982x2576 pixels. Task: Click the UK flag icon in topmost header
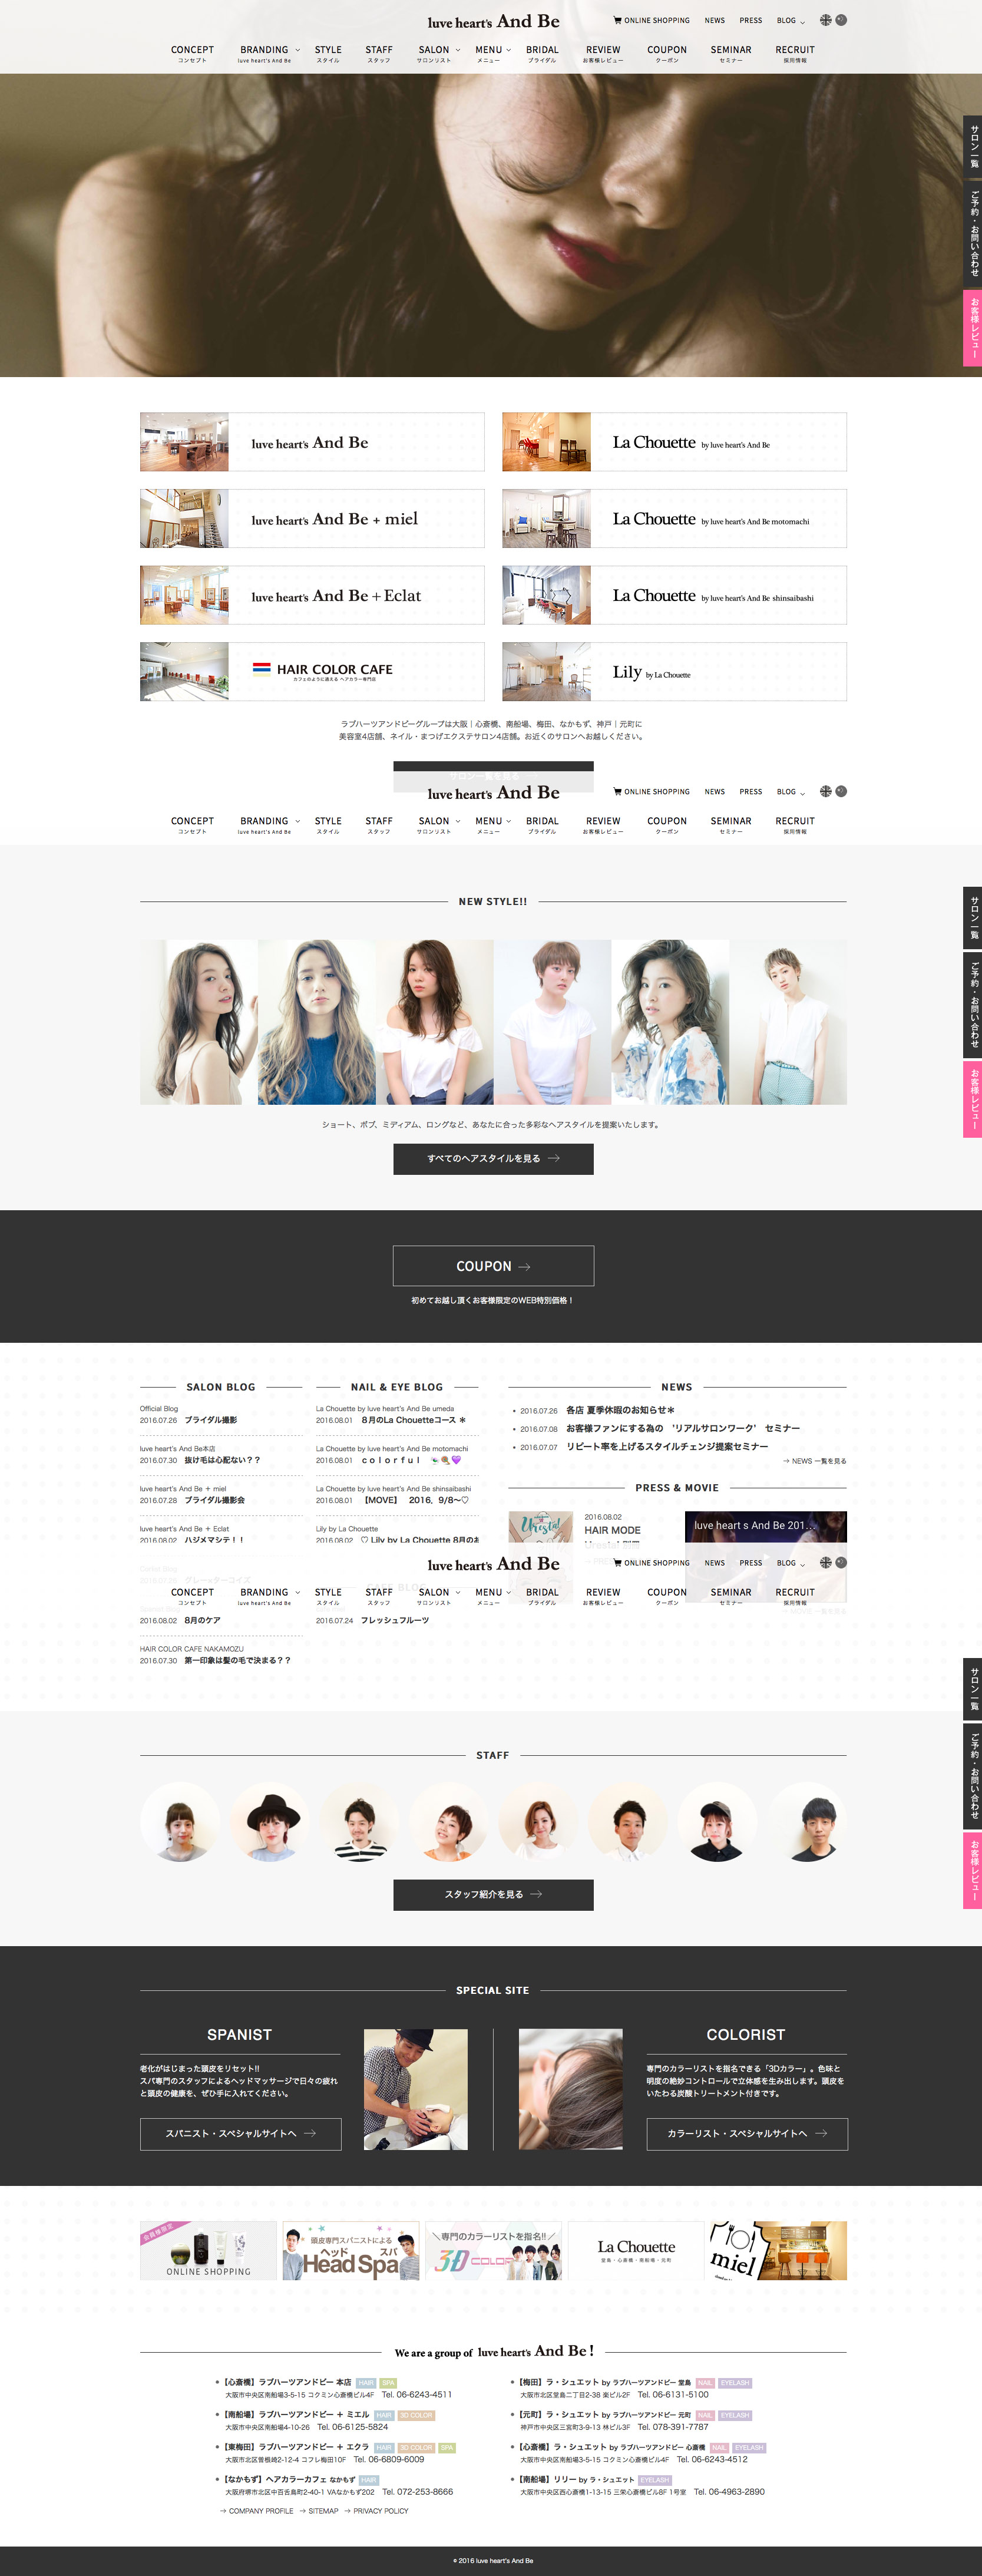click(825, 20)
